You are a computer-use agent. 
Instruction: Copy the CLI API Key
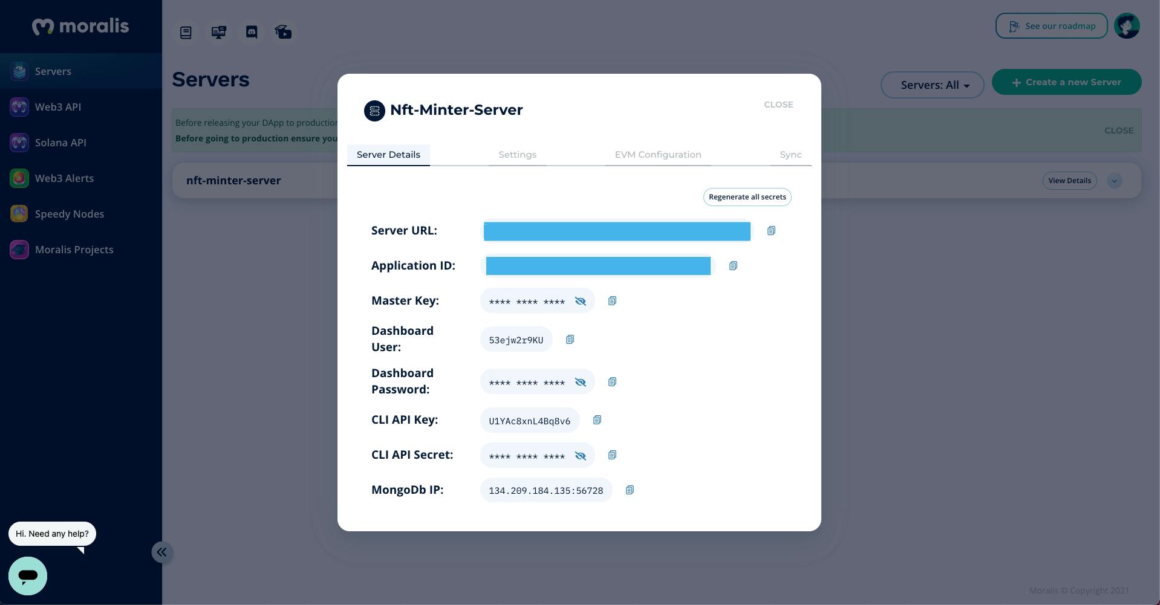[597, 420]
